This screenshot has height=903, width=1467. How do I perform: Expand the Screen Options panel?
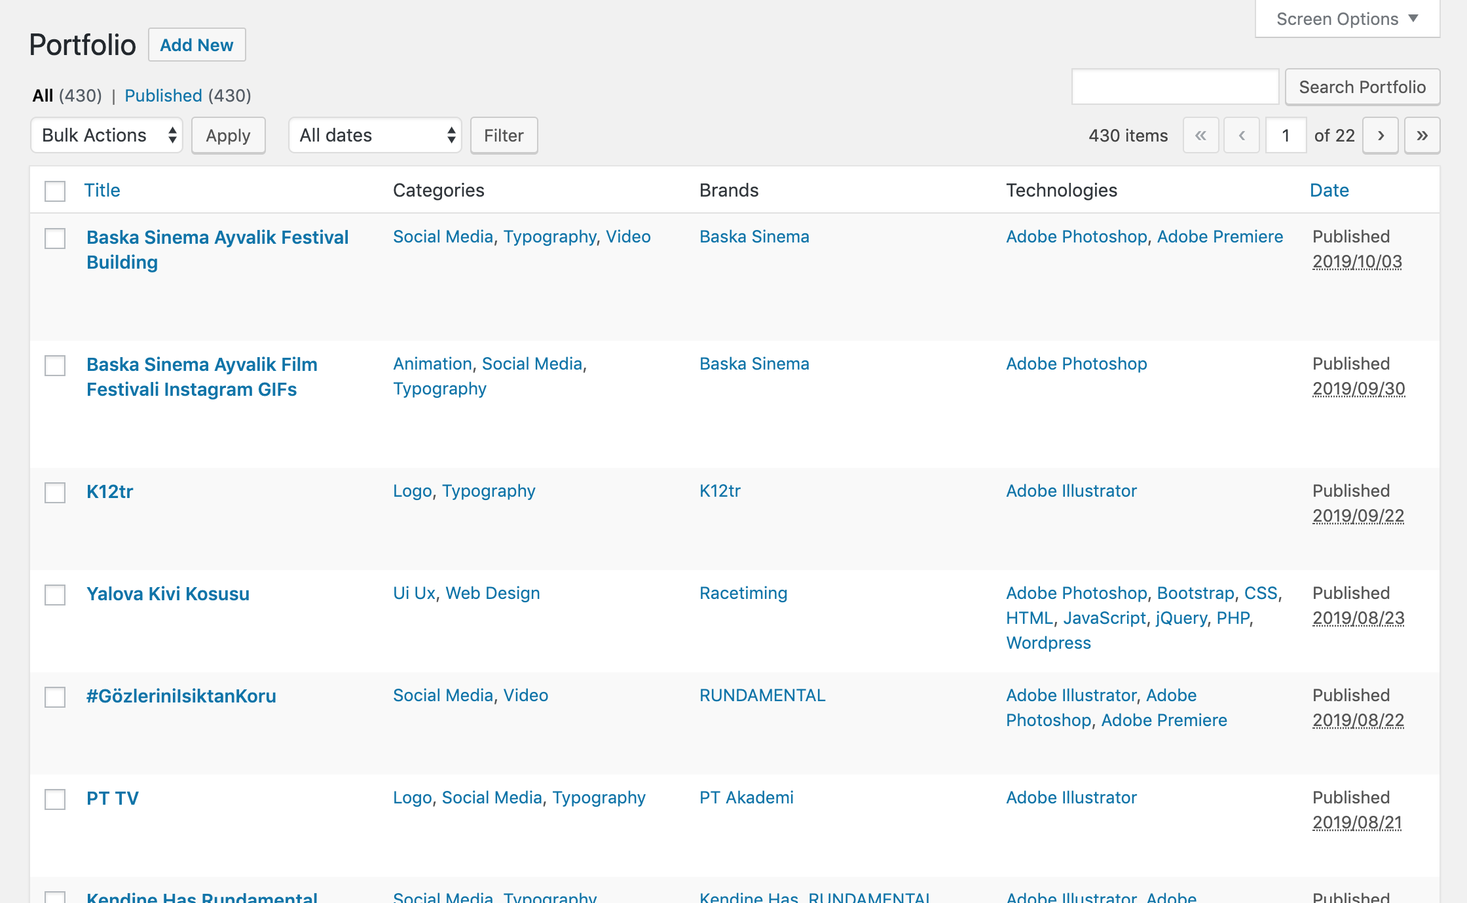click(x=1347, y=19)
